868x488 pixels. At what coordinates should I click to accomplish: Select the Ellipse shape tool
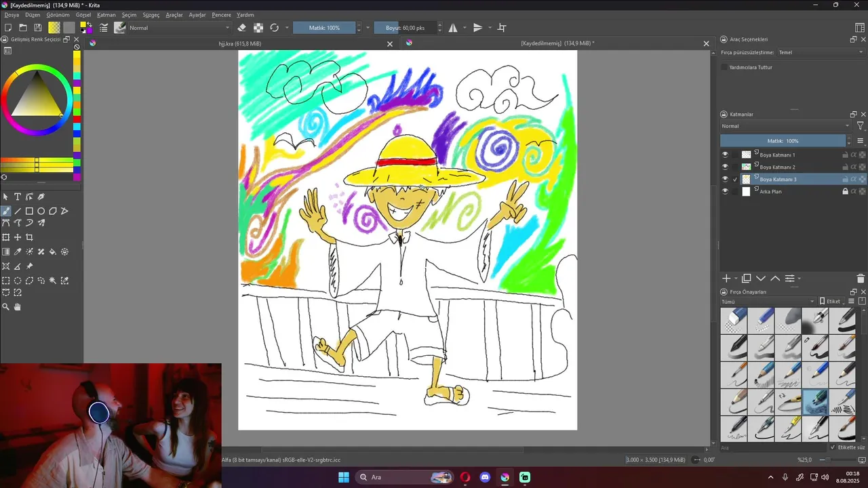[41, 211]
